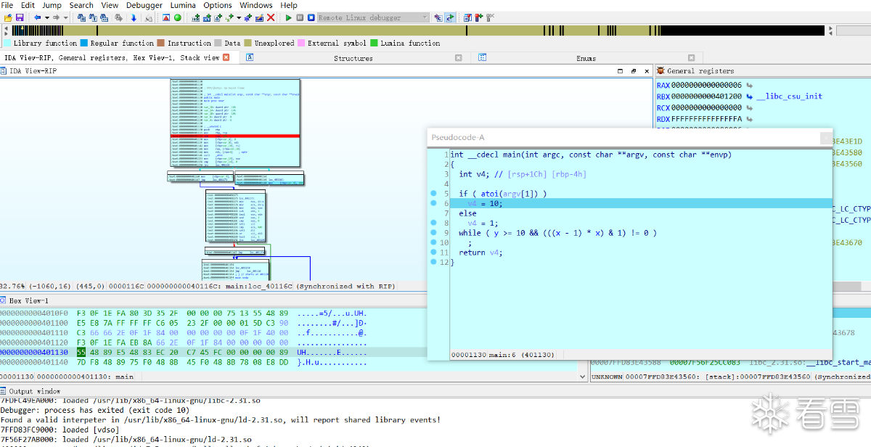871x447 pixels.
Task: Close the IDA View-RIP combined tab
Action: [x=226, y=57]
